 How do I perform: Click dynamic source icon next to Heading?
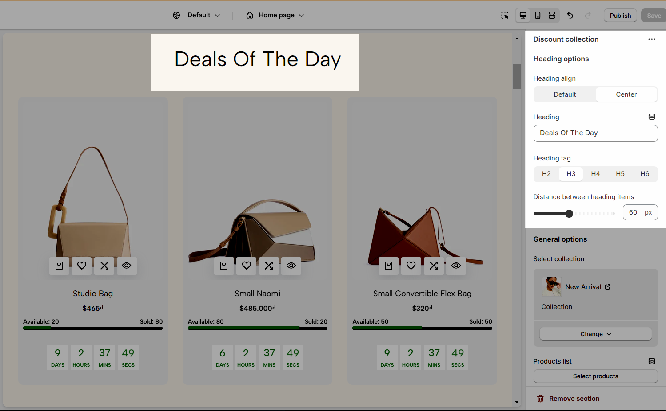(x=652, y=117)
